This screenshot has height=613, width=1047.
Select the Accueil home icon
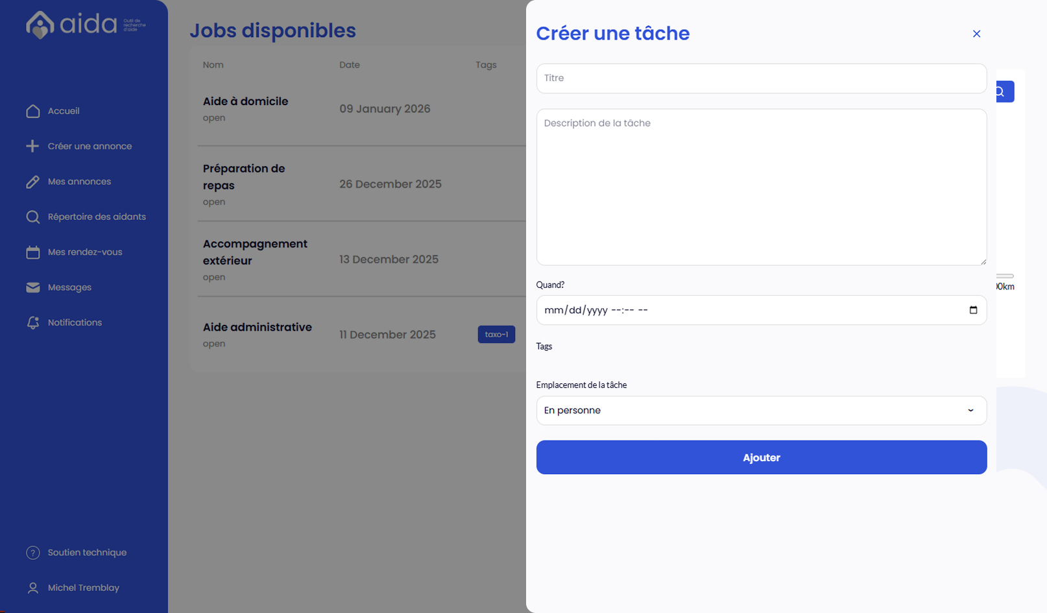(x=33, y=111)
